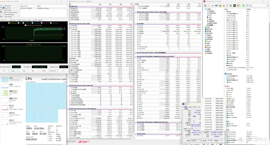This screenshot has width=270, height=145.
Task: Open Preferences in stability test window
Action: point(53,71)
